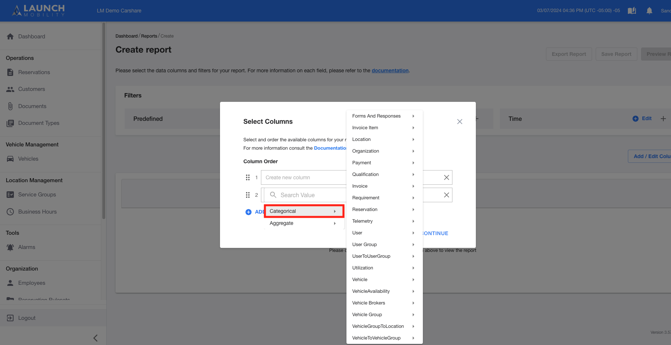The image size is (671, 345).
Task: Click the plus icon in Time filter
Action: coord(663,119)
